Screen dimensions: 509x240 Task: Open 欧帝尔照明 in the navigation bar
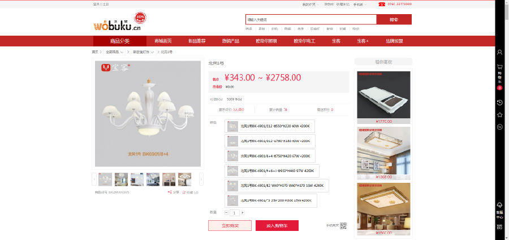266,41
